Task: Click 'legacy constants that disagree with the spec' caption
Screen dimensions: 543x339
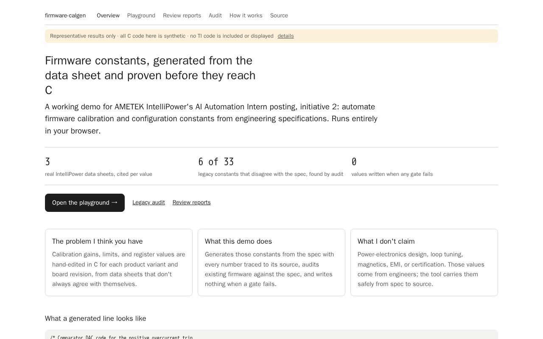Action: 271,174
